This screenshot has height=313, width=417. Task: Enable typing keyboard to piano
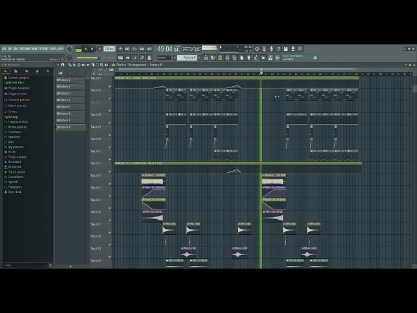point(121,58)
